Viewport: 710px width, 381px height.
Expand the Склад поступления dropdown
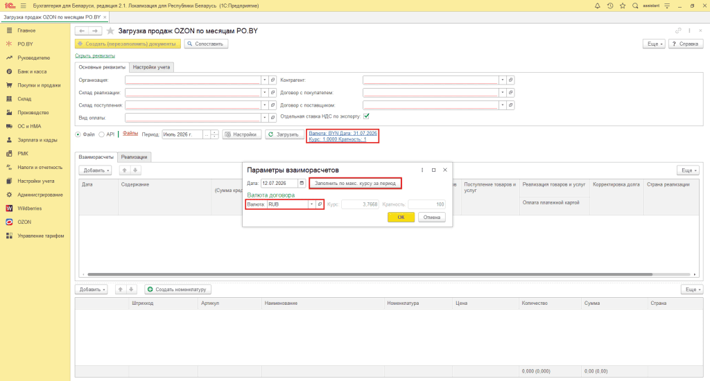coord(264,105)
